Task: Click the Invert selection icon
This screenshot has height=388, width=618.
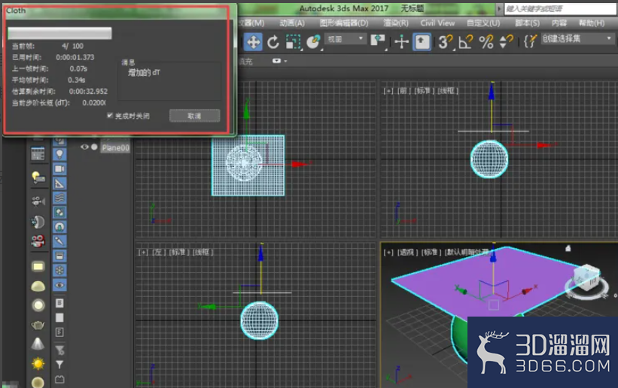Action: point(59,332)
